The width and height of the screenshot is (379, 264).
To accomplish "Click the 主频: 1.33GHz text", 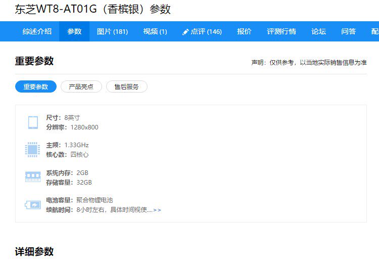I will 67,145.
